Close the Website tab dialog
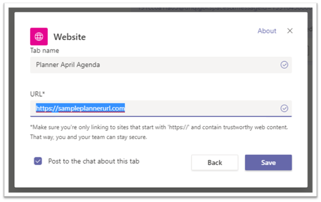This screenshot has width=321, height=202. coord(290,31)
